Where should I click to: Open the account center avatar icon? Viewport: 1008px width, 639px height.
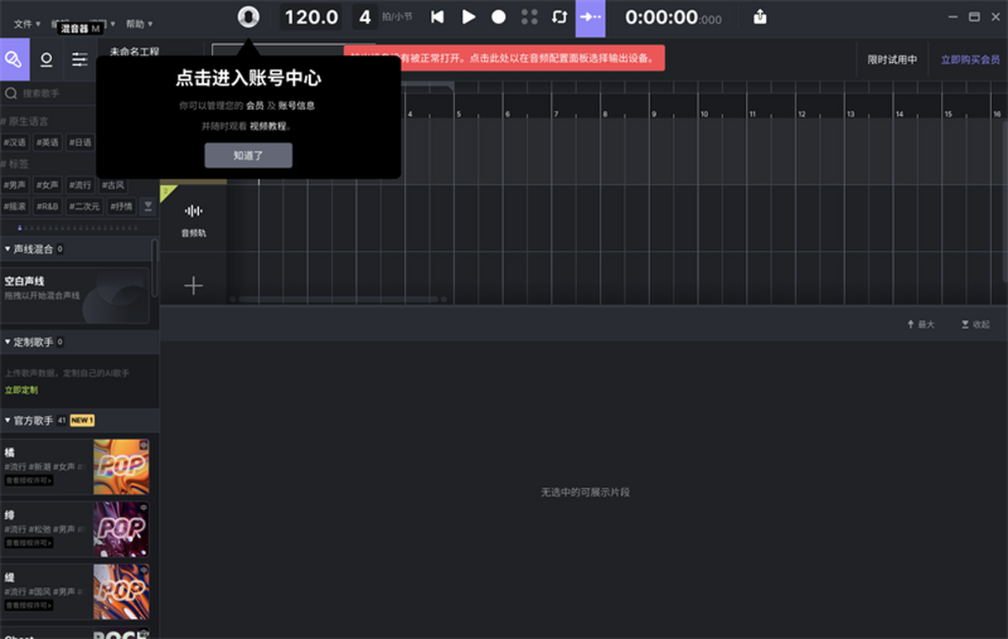(x=249, y=17)
